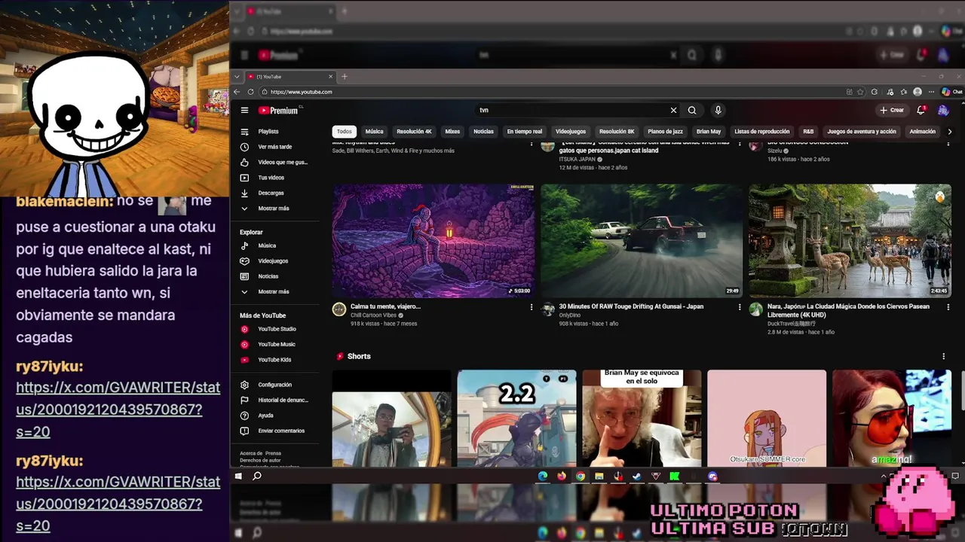
Task: Show more filter chips with right arrow
Action: click(x=949, y=132)
